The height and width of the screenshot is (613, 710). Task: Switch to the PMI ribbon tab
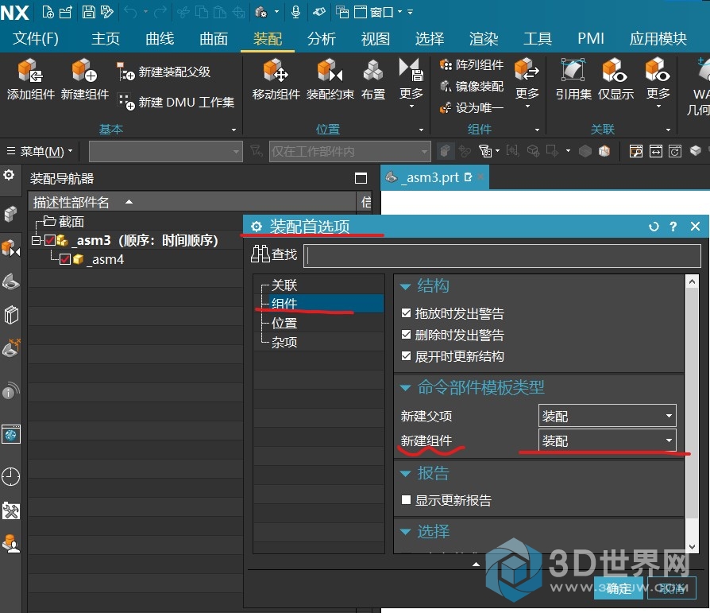(590, 38)
